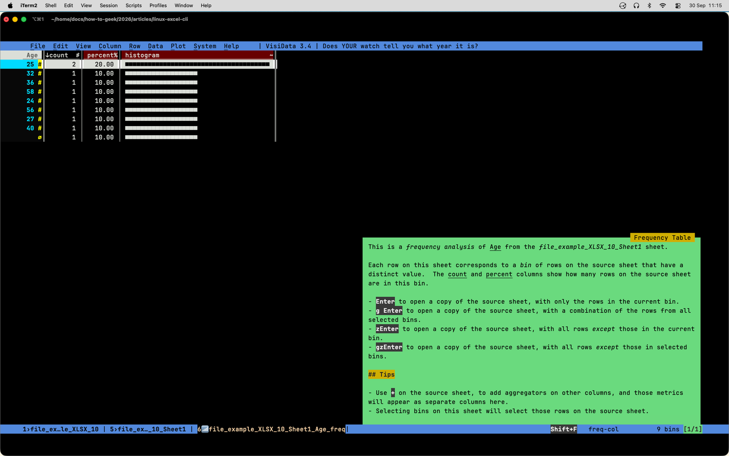The height and width of the screenshot is (456, 729).
Task: Open the Profiles menu
Action: pyautogui.click(x=158, y=6)
